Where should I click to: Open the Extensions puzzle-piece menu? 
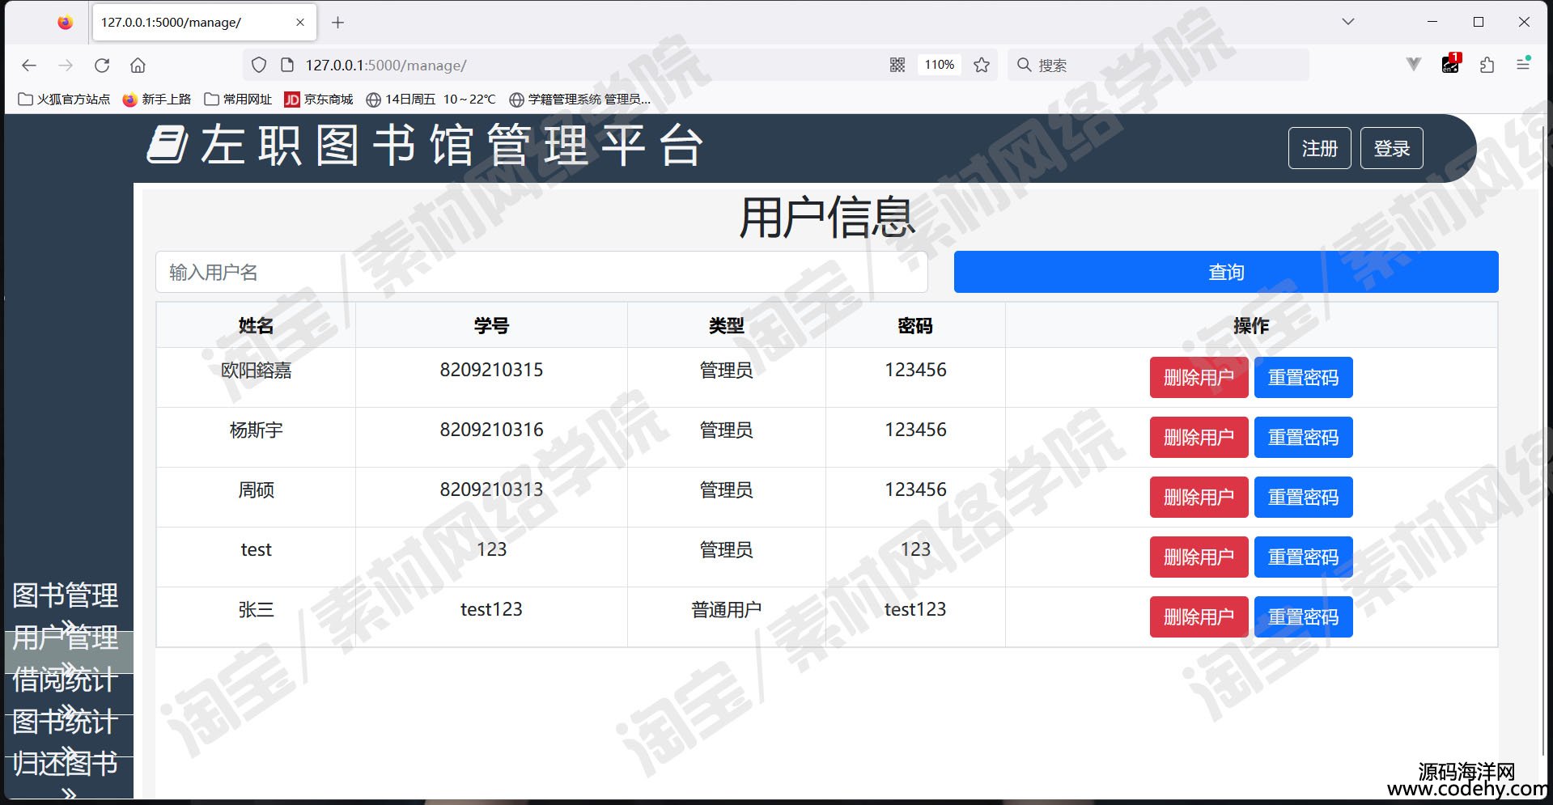[1487, 65]
